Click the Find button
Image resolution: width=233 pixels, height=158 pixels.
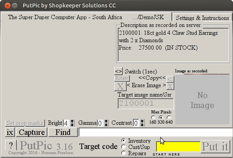63,132
